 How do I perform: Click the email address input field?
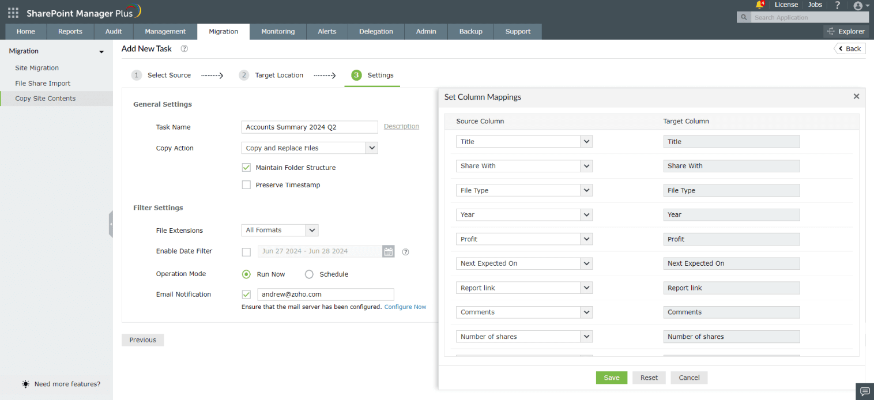coord(326,295)
